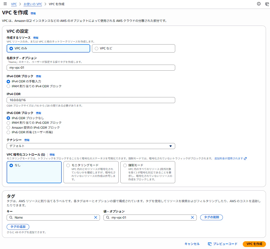The width and height of the screenshot is (270, 249).
Task: Click the IPv4 CIDR input 10.0.0.0/16
Action: coord(91,100)
